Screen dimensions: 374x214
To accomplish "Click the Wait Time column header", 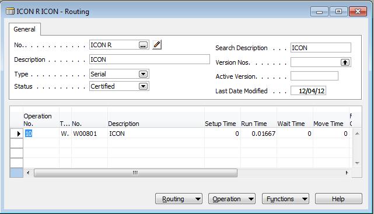I will 295,120.
